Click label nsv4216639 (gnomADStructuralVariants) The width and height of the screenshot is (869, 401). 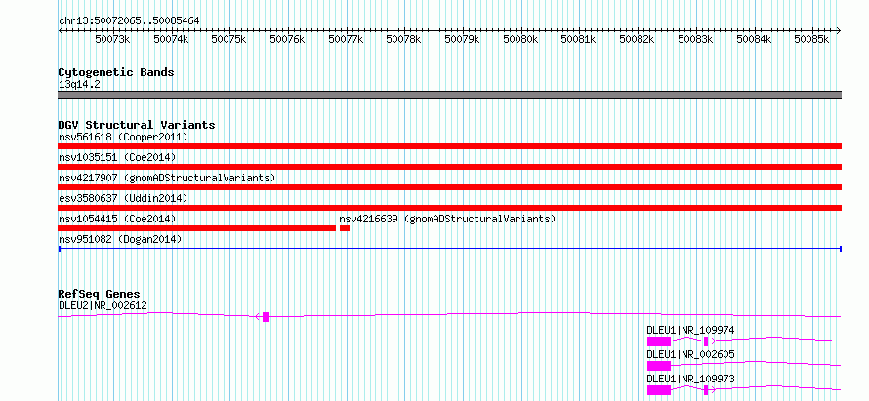(x=447, y=219)
